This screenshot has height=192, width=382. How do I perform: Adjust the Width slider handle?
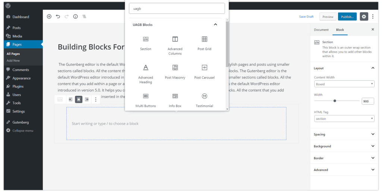click(x=335, y=101)
